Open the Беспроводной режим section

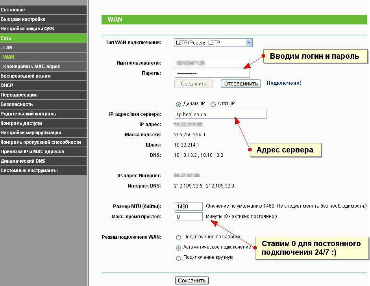(43, 76)
